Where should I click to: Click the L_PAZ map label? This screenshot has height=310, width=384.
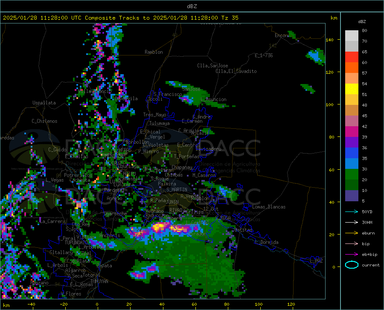coord(316,261)
